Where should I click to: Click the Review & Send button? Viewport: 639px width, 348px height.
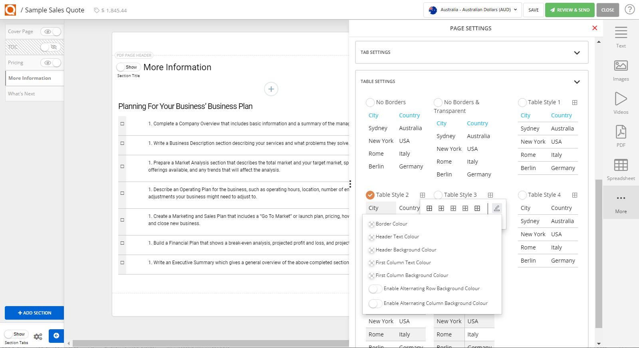click(570, 10)
